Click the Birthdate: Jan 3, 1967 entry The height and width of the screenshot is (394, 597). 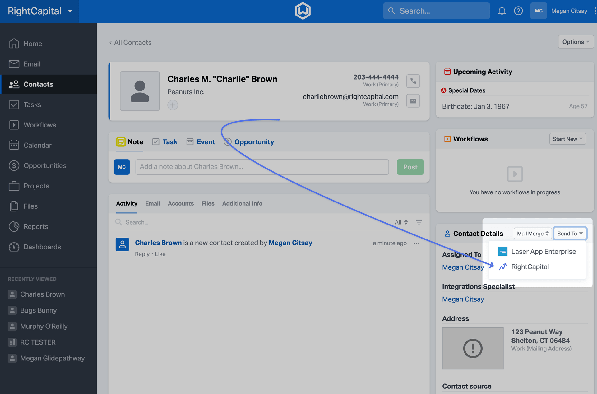pyautogui.click(x=476, y=106)
